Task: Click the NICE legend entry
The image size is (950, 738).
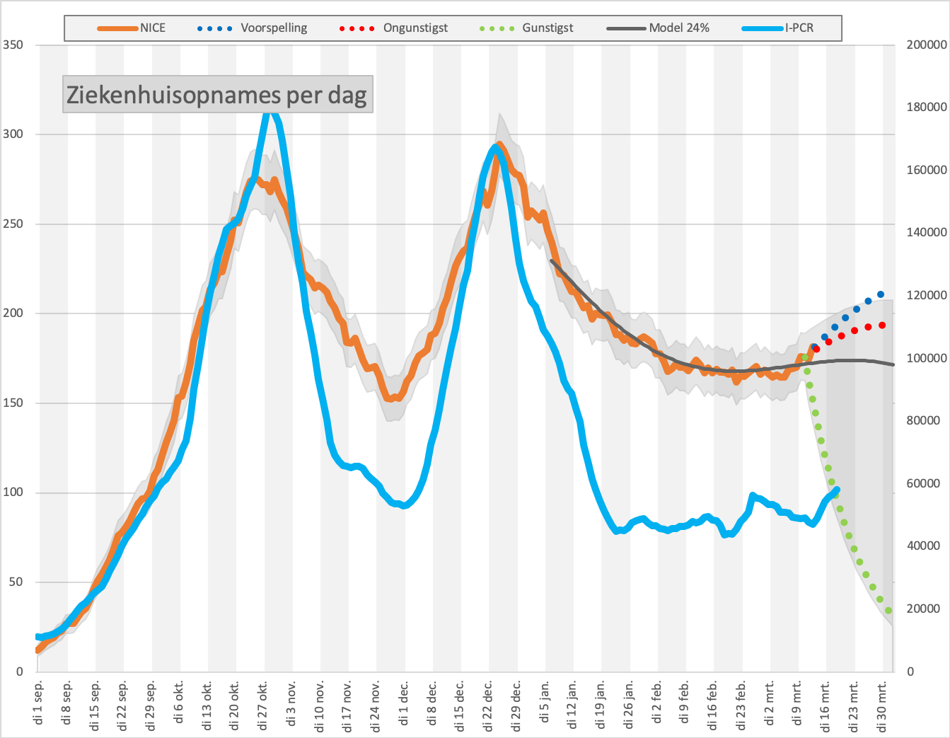Action: [132, 28]
